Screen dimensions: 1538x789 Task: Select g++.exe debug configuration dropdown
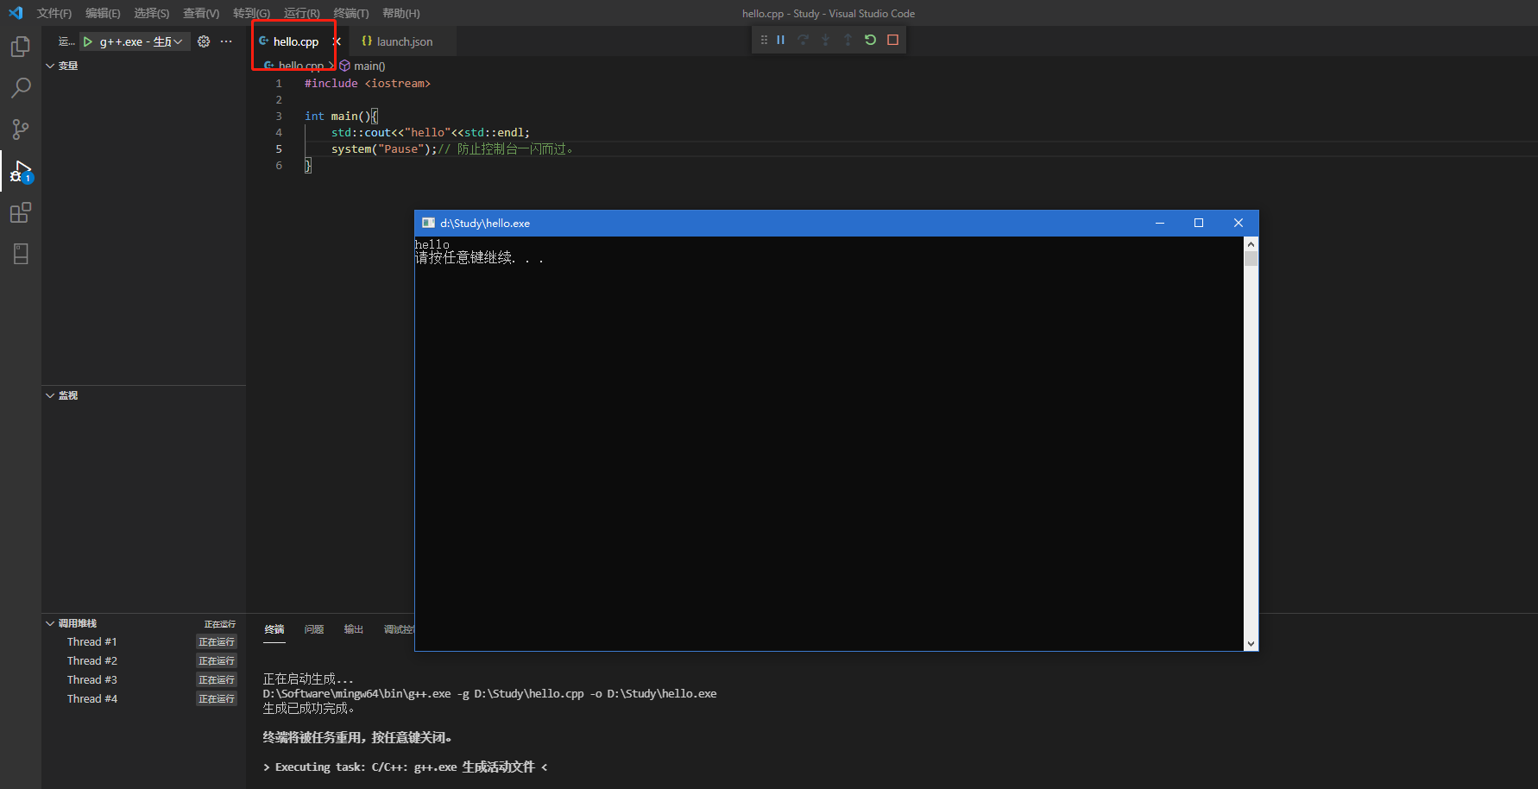(136, 41)
